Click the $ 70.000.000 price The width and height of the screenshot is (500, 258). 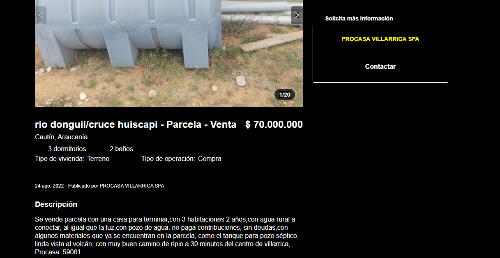274,124
